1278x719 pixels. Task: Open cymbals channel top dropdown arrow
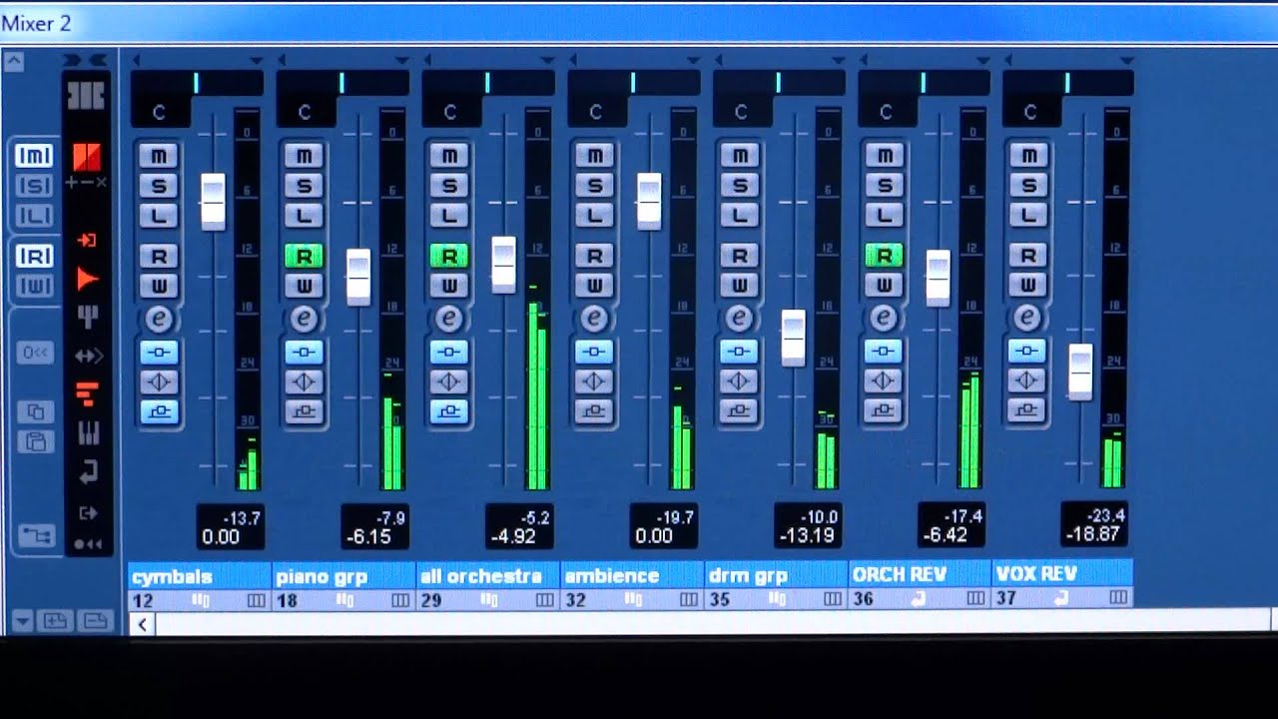257,60
